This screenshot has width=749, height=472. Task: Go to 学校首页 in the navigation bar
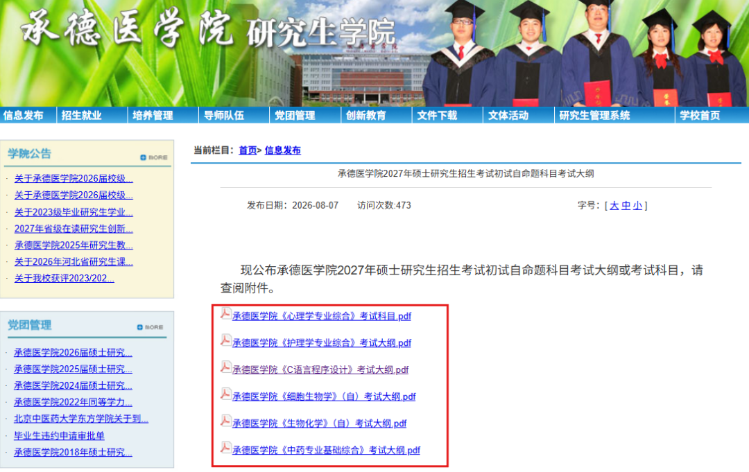pyautogui.click(x=700, y=116)
